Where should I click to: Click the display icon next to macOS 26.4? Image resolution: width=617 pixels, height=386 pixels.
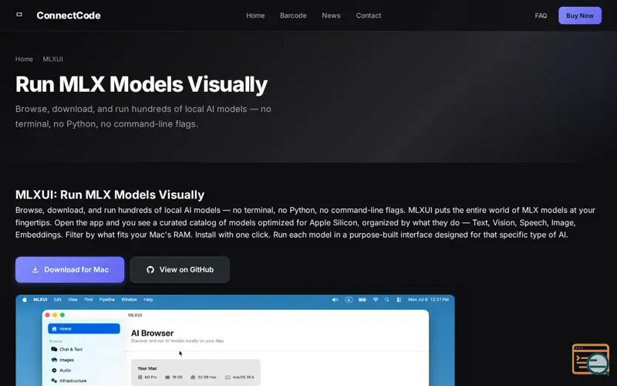click(x=228, y=378)
